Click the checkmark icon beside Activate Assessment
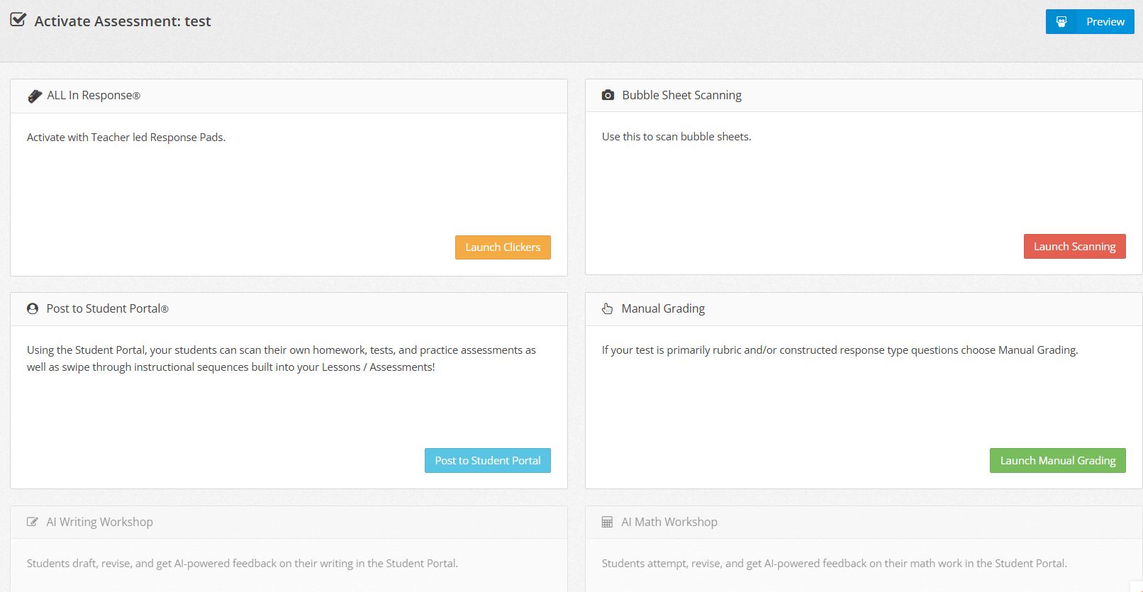 pyautogui.click(x=18, y=20)
